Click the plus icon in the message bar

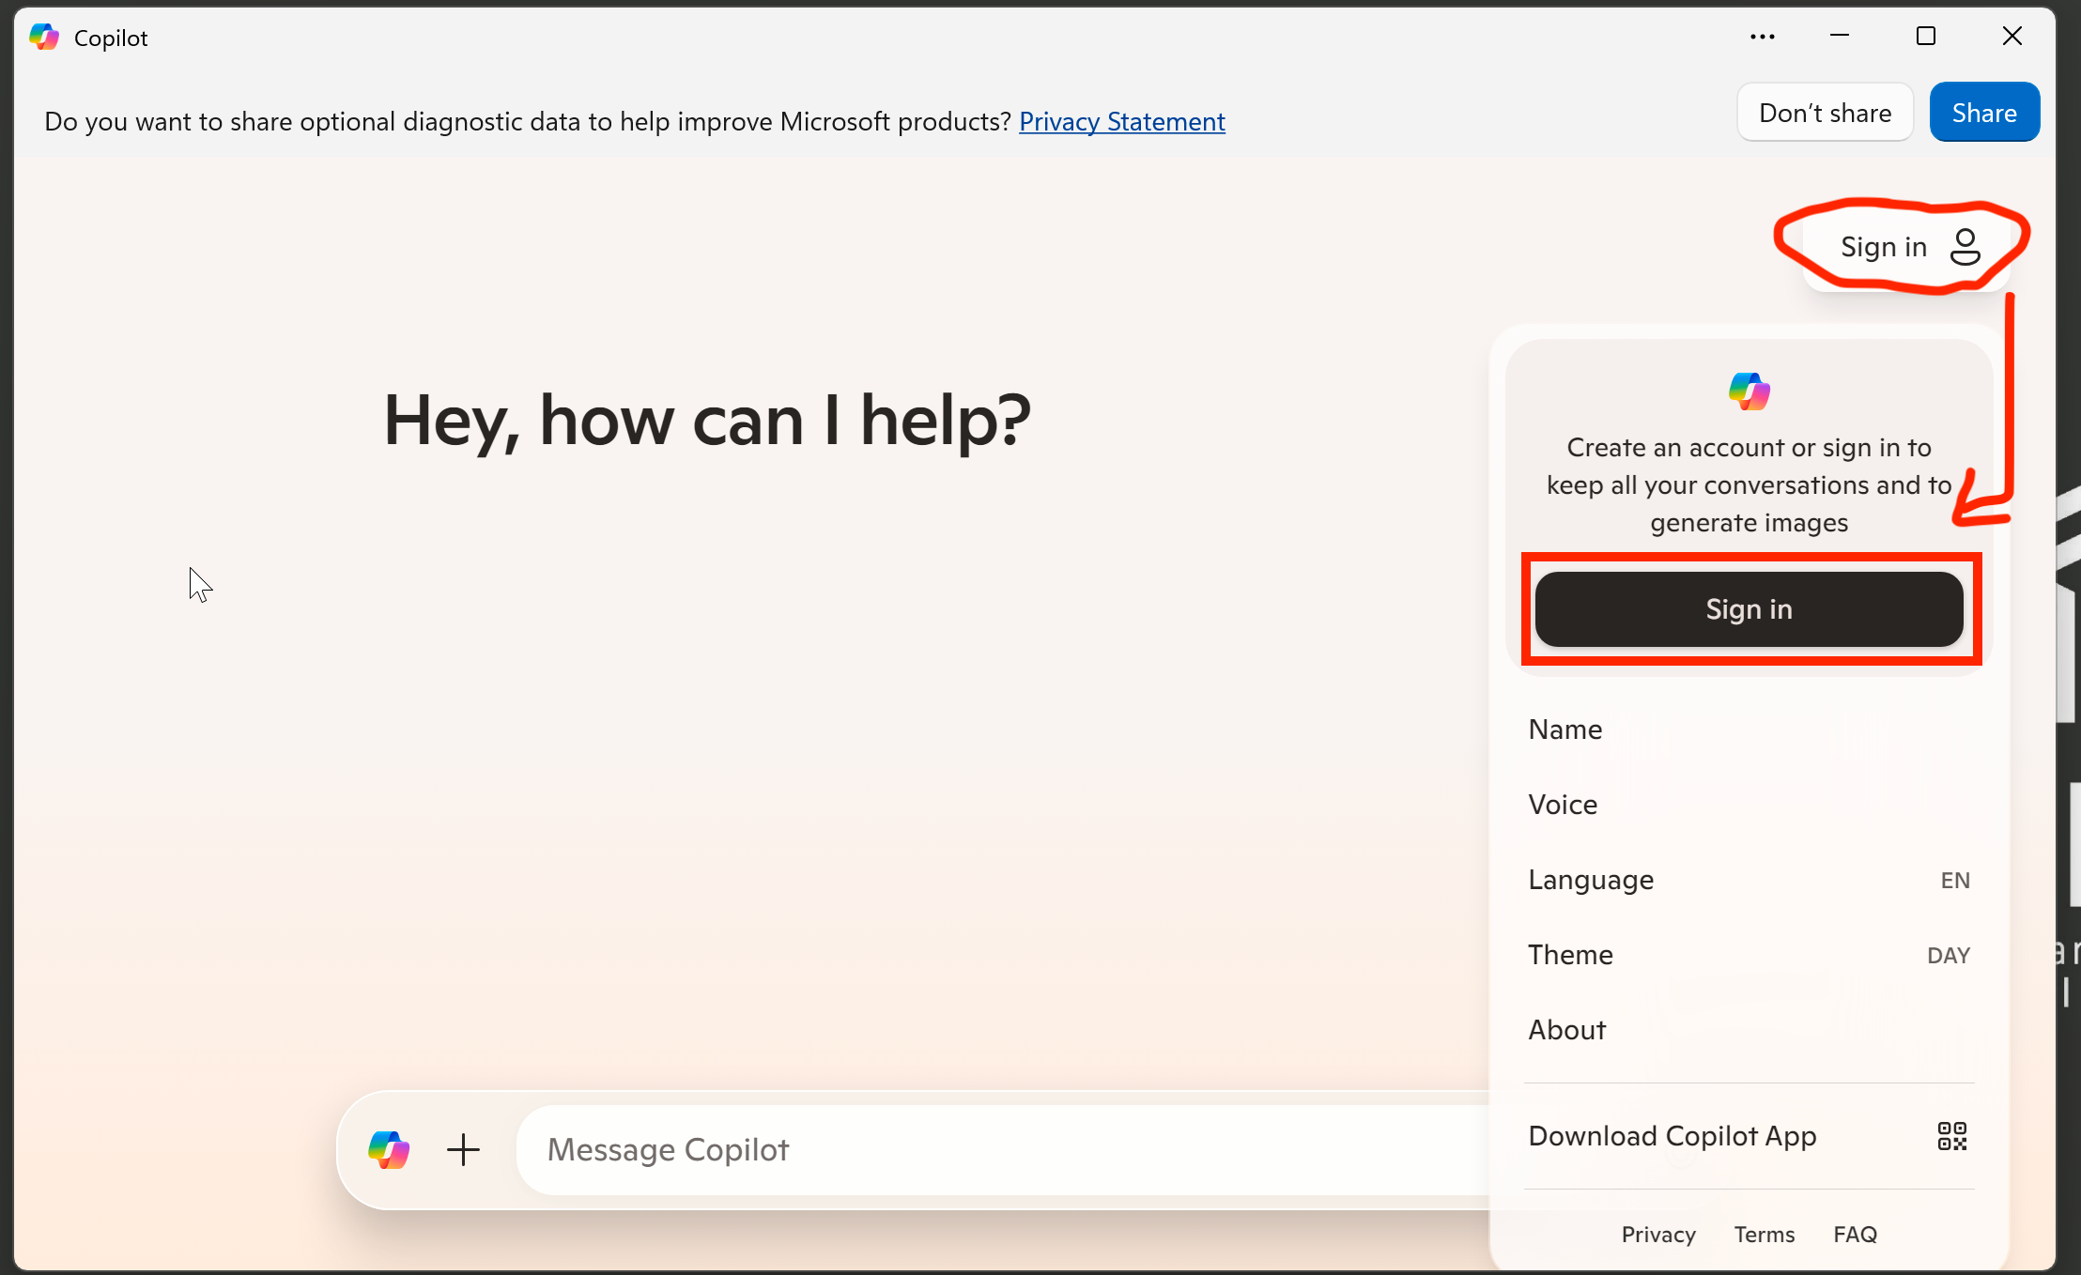click(463, 1149)
